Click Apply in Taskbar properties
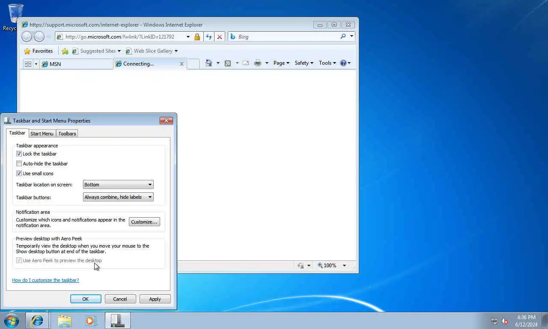 [x=155, y=299]
